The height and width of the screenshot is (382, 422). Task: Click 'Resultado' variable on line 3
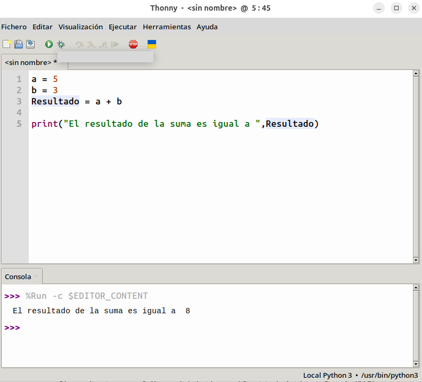pyautogui.click(x=55, y=101)
